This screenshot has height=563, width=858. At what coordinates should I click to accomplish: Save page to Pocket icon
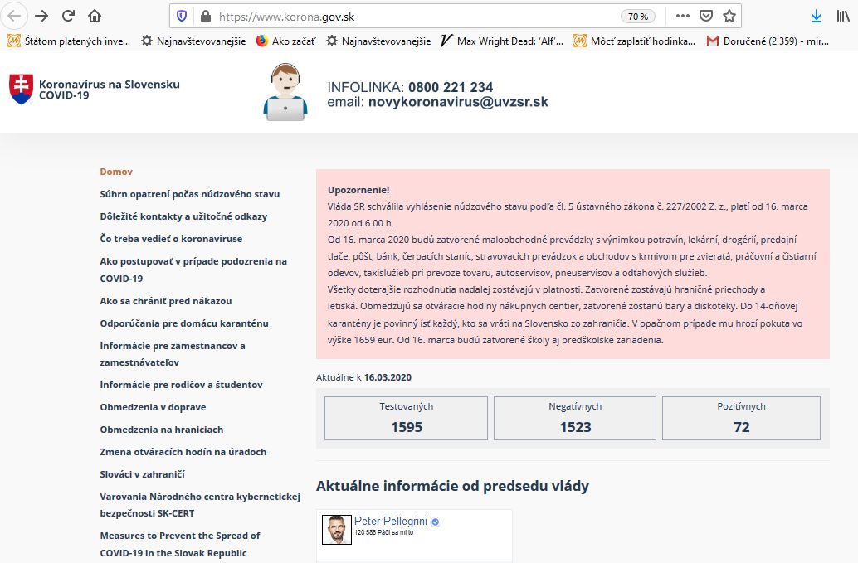(706, 16)
